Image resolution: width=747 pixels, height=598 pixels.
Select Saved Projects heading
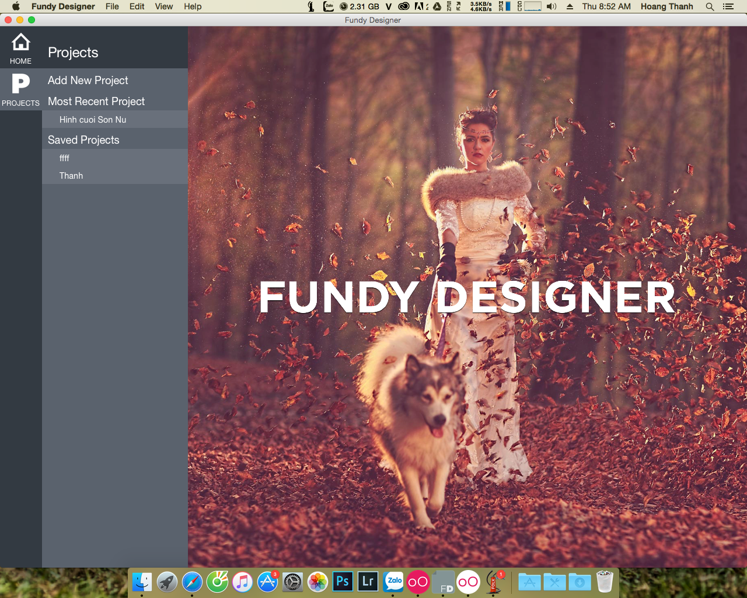point(83,140)
